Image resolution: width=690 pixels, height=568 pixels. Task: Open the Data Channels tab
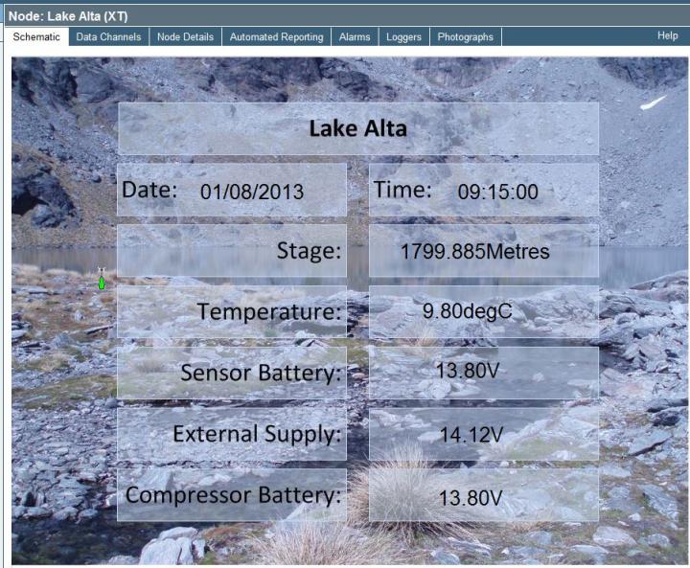(x=108, y=36)
